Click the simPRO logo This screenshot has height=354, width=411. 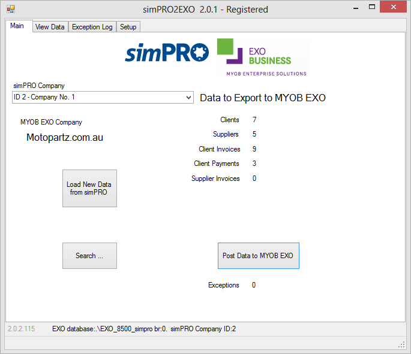pyautogui.click(x=166, y=53)
